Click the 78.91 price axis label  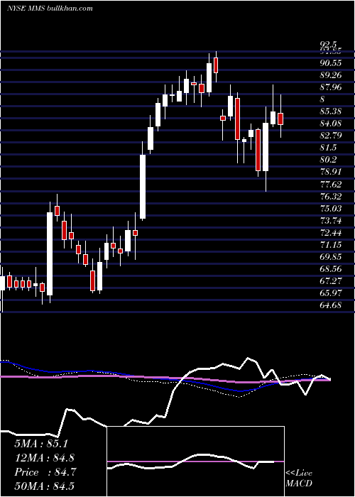(x=331, y=172)
